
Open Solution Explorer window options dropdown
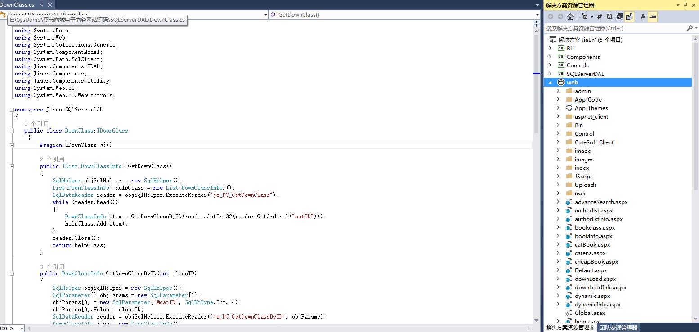(x=678, y=5)
